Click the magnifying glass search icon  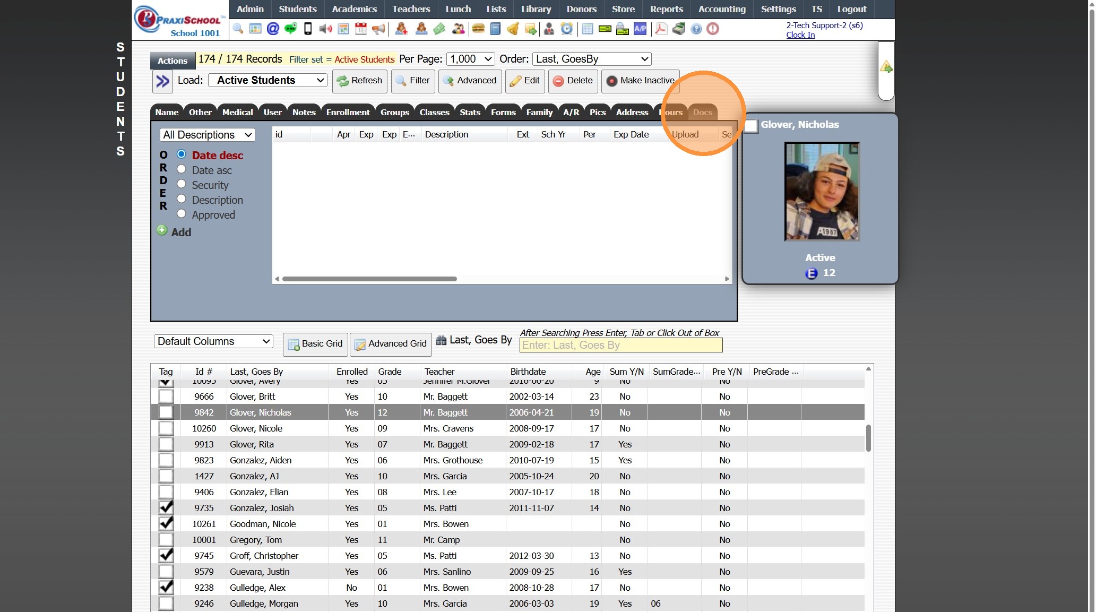tap(238, 29)
